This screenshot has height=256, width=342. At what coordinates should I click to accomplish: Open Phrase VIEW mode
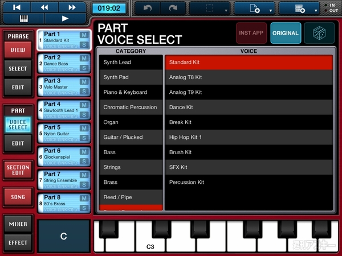pos(18,50)
